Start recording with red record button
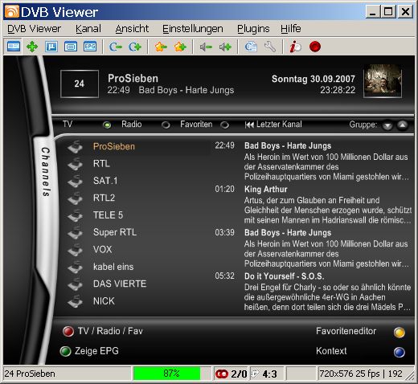This screenshot has width=418, height=384. point(315,47)
